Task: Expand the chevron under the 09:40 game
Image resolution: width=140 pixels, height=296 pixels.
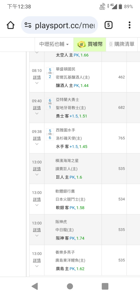Action: coord(37,113)
